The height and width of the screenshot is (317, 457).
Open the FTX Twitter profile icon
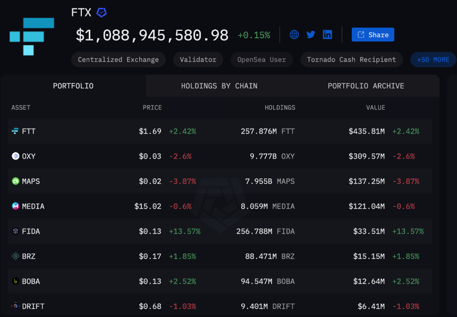[x=311, y=35]
